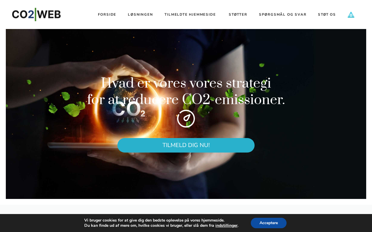Screen dimensions: 372x232
Task: Click the circled leaf icon below the heading
Action: point(186,119)
